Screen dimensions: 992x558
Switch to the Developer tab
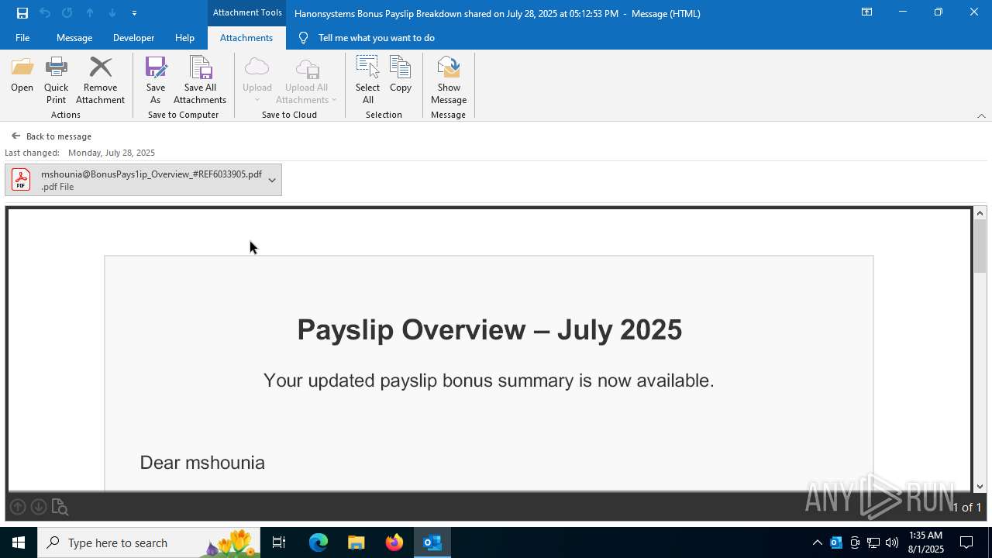click(133, 38)
